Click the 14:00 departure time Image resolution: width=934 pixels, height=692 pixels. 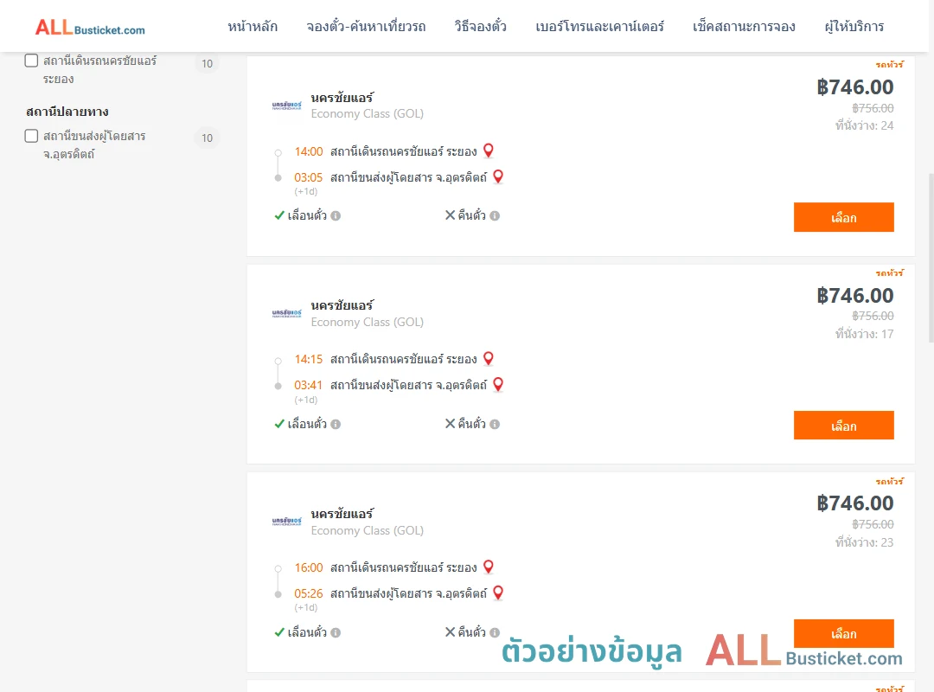pos(309,151)
